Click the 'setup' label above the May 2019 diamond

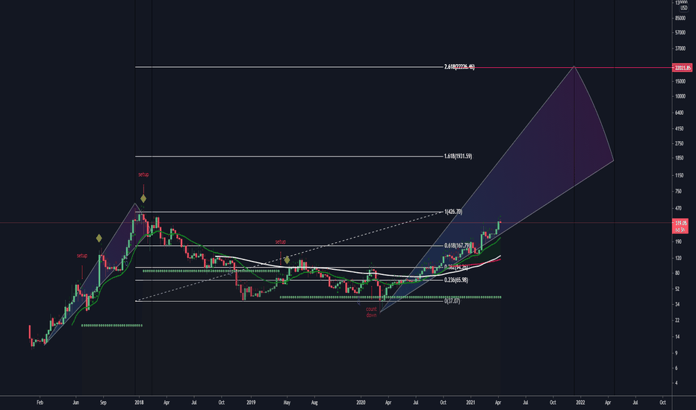(x=281, y=242)
